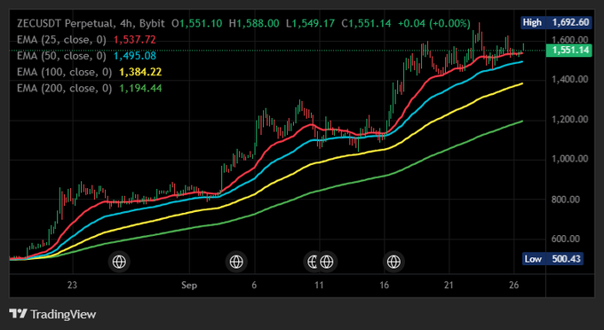
Task: Click the High 1,692.60 price label
Action: click(x=556, y=22)
